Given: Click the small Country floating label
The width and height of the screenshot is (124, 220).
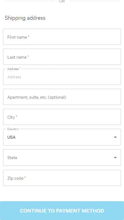Looking at the screenshot, I should tap(13, 129).
